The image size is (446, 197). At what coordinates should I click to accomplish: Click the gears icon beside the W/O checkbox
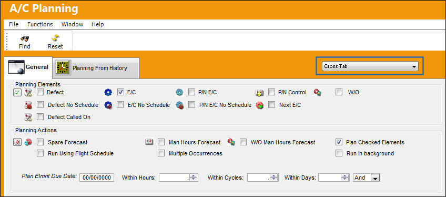[x=318, y=92]
